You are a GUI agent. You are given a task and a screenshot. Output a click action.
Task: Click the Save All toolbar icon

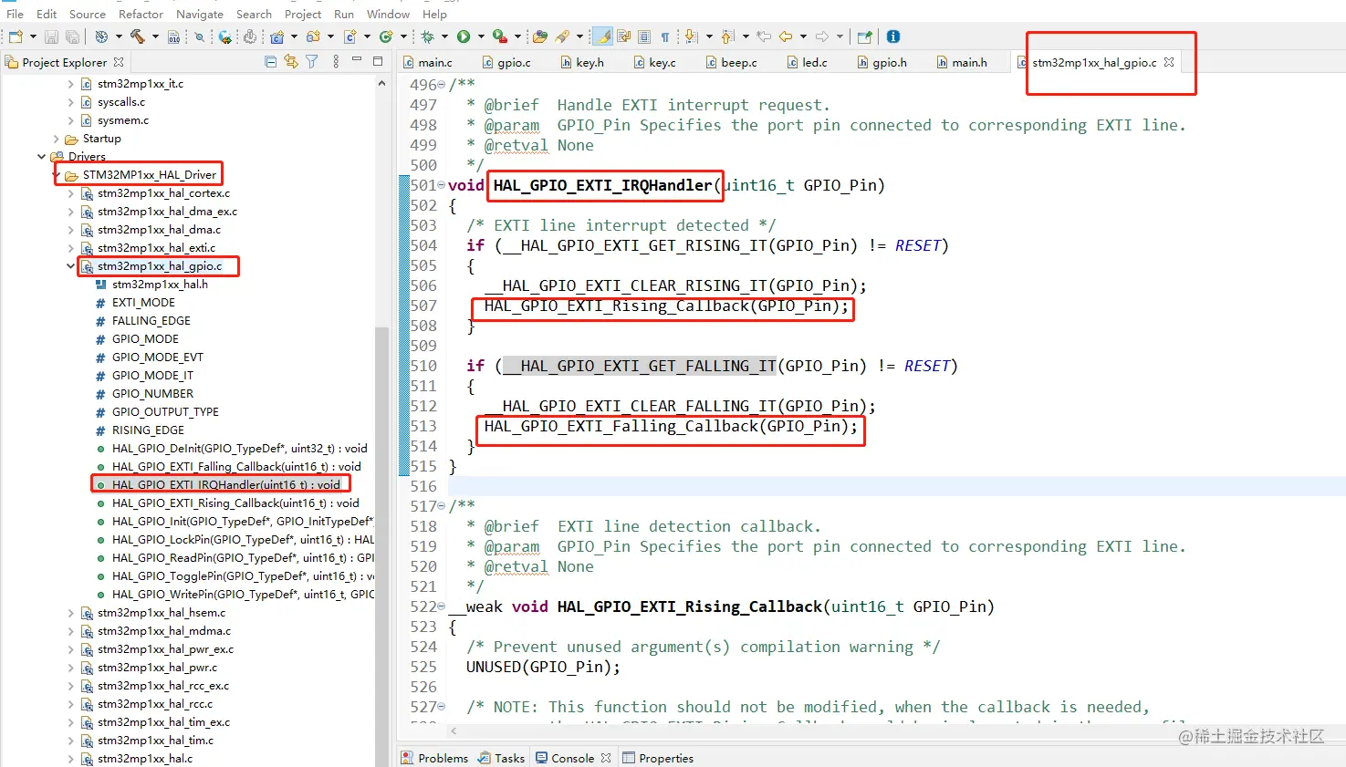[72, 36]
